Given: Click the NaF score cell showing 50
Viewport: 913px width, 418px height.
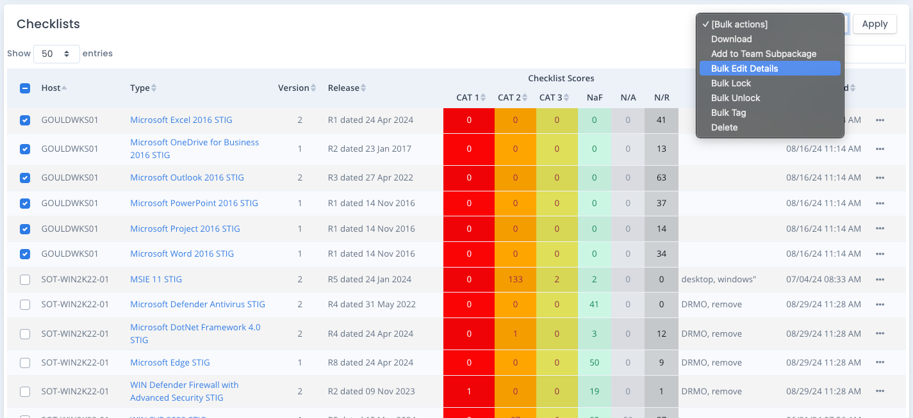Looking at the screenshot, I should click(x=595, y=363).
